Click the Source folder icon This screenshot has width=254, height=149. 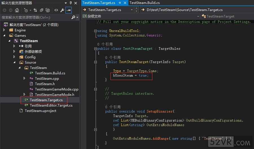[x=21, y=62]
